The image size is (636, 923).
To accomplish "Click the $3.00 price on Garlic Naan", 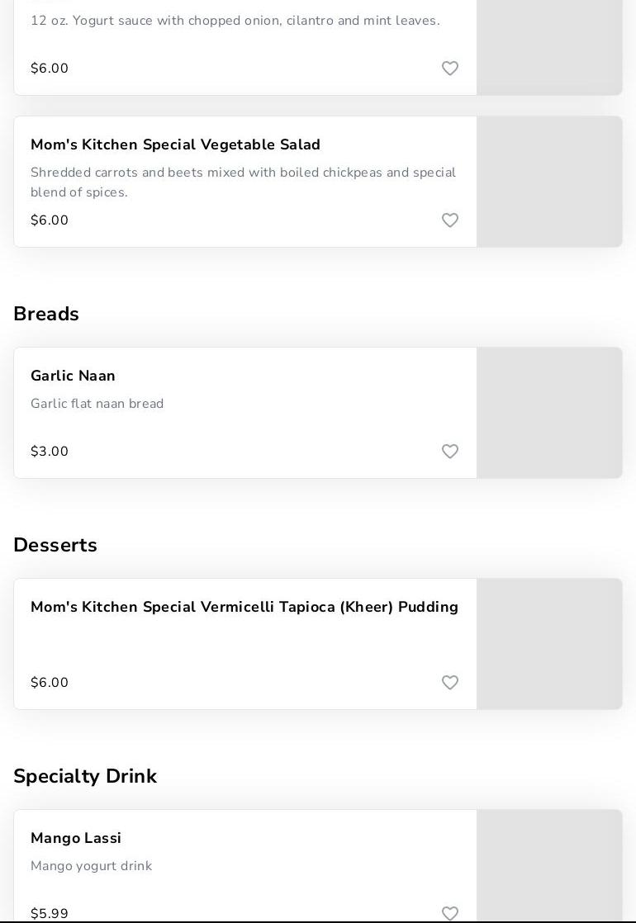I will pyautogui.click(x=50, y=452).
